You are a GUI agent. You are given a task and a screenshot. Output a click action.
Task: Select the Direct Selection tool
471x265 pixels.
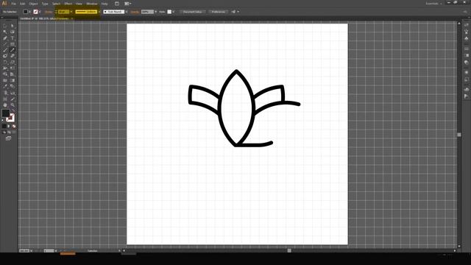tap(13, 26)
